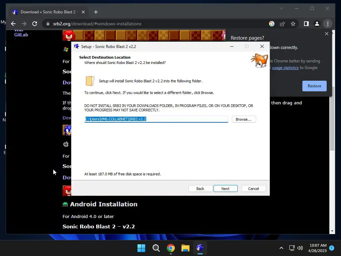The height and width of the screenshot is (256, 341).
Task: Open a new Chrome tab
Action: pyautogui.click(x=96, y=12)
